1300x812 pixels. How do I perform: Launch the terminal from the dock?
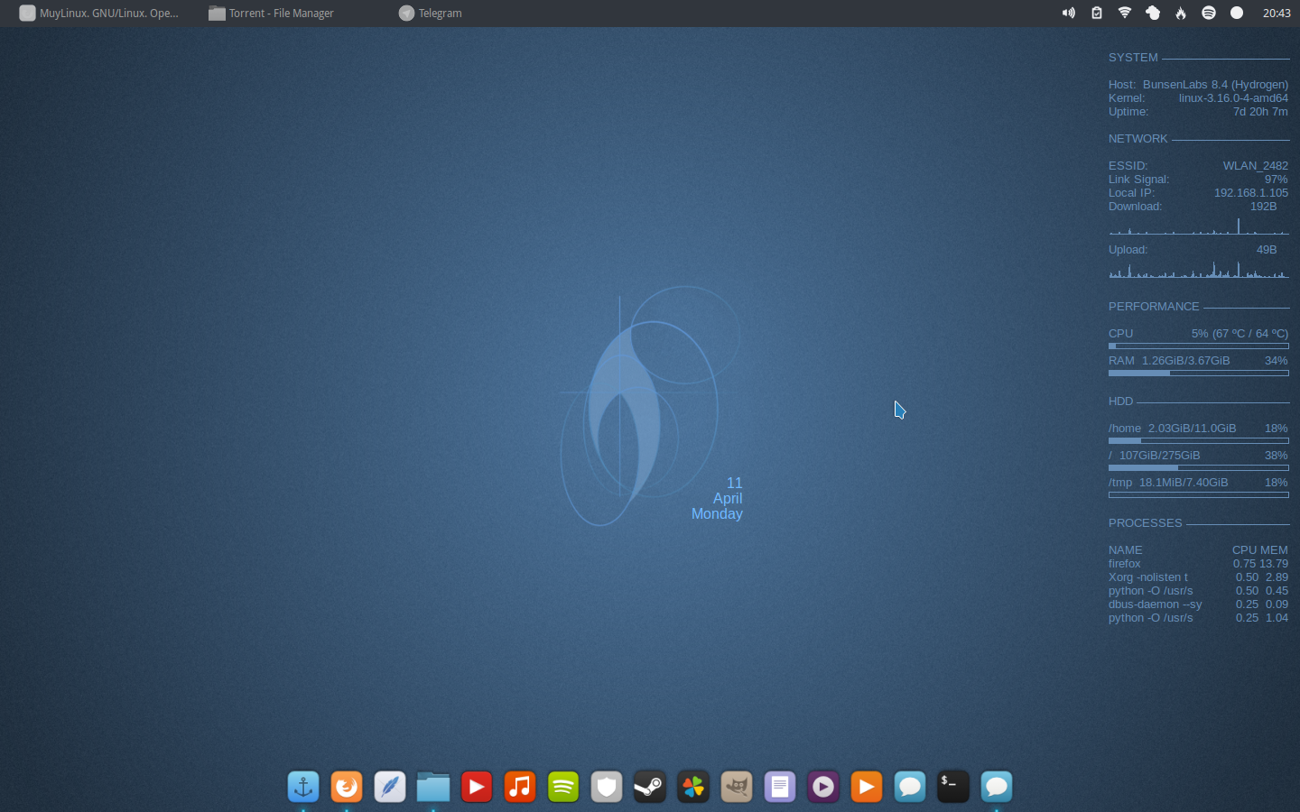953,787
